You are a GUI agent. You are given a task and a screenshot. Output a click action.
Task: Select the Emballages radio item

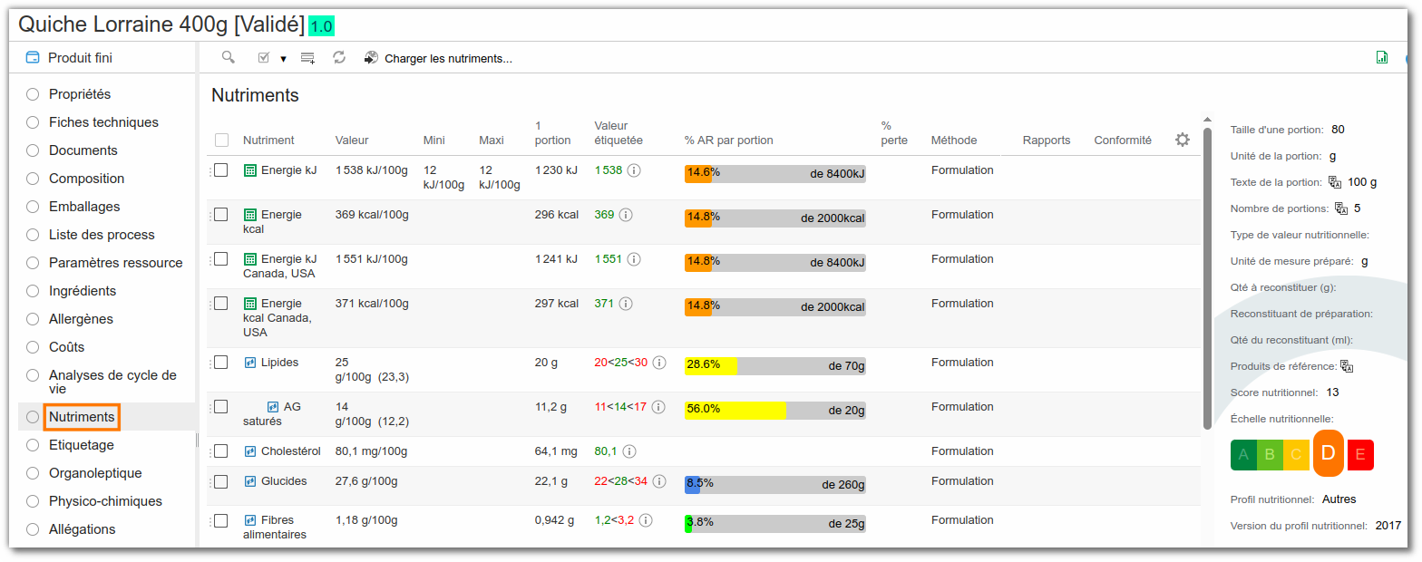point(33,207)
